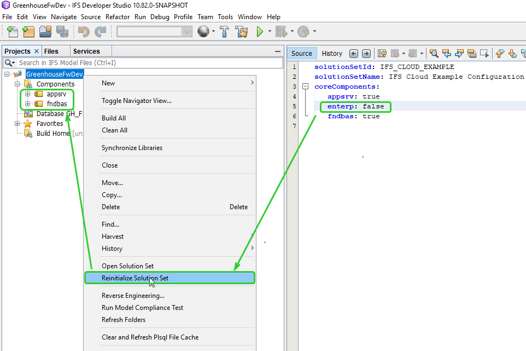Toggle highlight search in the editor toolbar

(473, 53)
